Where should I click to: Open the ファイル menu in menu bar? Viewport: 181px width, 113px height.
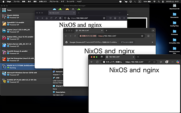point(16,2)
